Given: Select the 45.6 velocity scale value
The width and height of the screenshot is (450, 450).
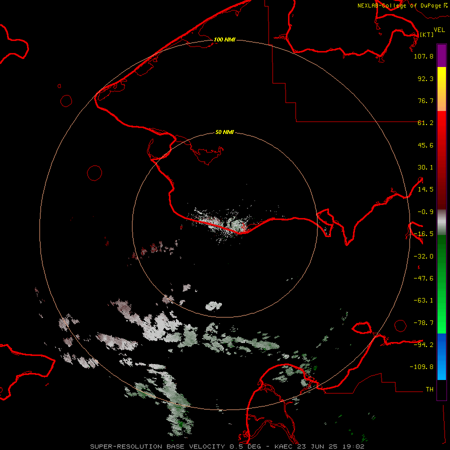Looking at the screenshot, I should coord(425,145).
